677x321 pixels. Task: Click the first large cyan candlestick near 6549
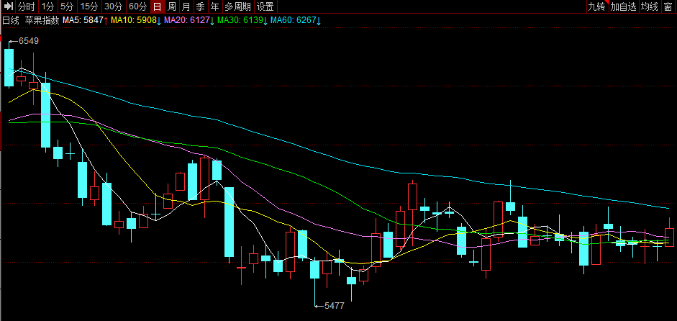[x=9, y=68]
